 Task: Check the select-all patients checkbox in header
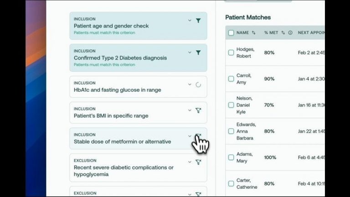[x=231, y=33]
